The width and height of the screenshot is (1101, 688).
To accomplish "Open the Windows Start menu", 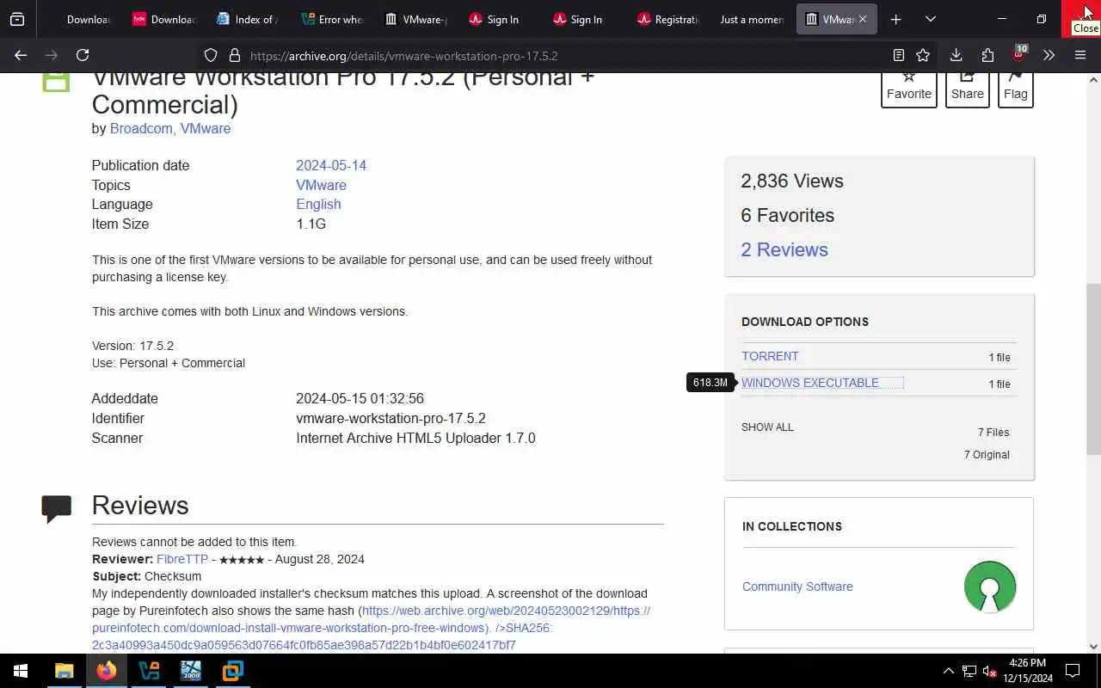I will 21,671.
